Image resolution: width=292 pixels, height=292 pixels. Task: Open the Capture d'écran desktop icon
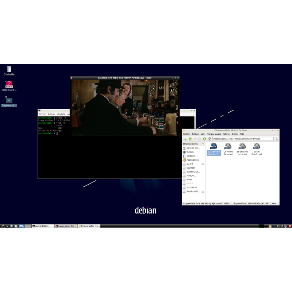(x=8, y=101)
